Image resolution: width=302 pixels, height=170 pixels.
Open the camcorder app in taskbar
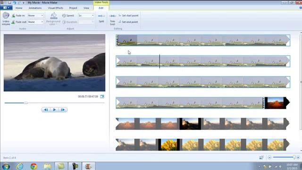pyautogui.click(x=75, y=166)
